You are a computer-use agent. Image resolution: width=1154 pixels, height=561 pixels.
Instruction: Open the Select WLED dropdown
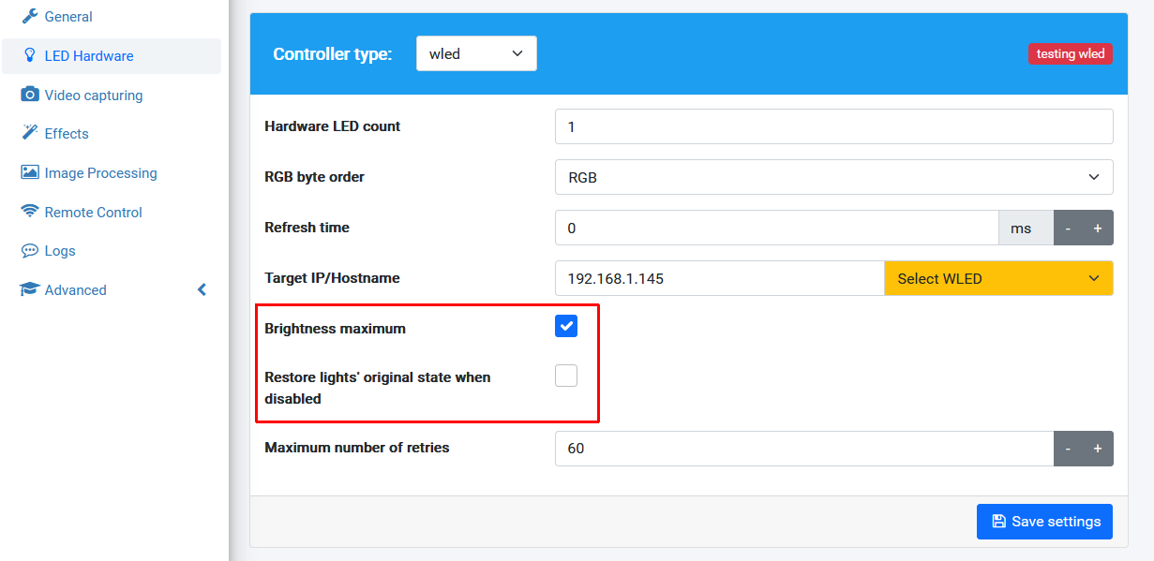tap(998, 278)
